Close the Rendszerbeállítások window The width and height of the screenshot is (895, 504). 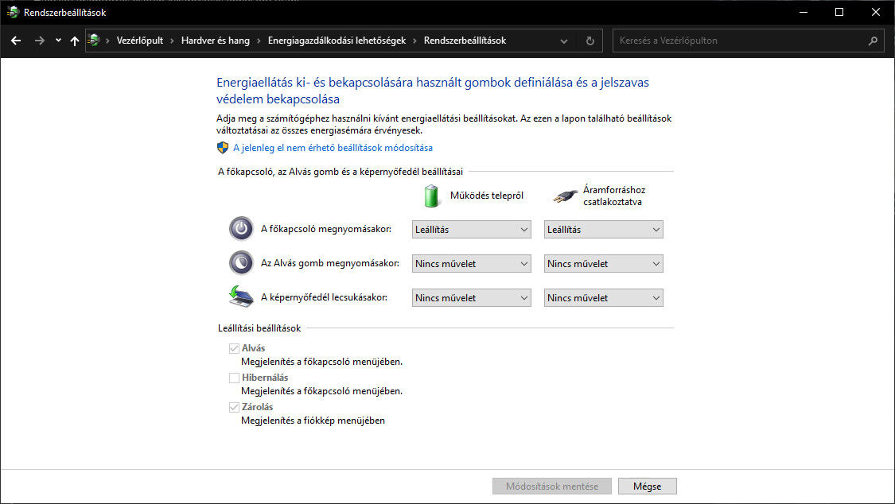coord(876,12)
